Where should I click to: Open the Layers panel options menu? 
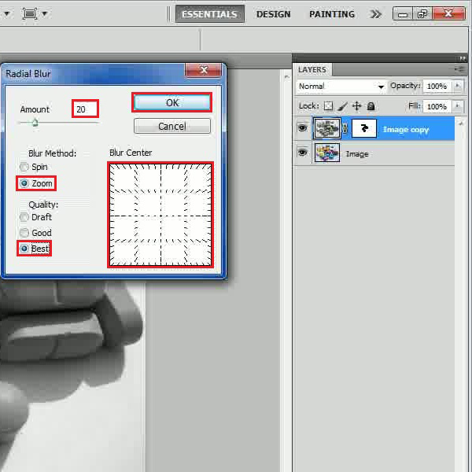[x=459, y=69]
